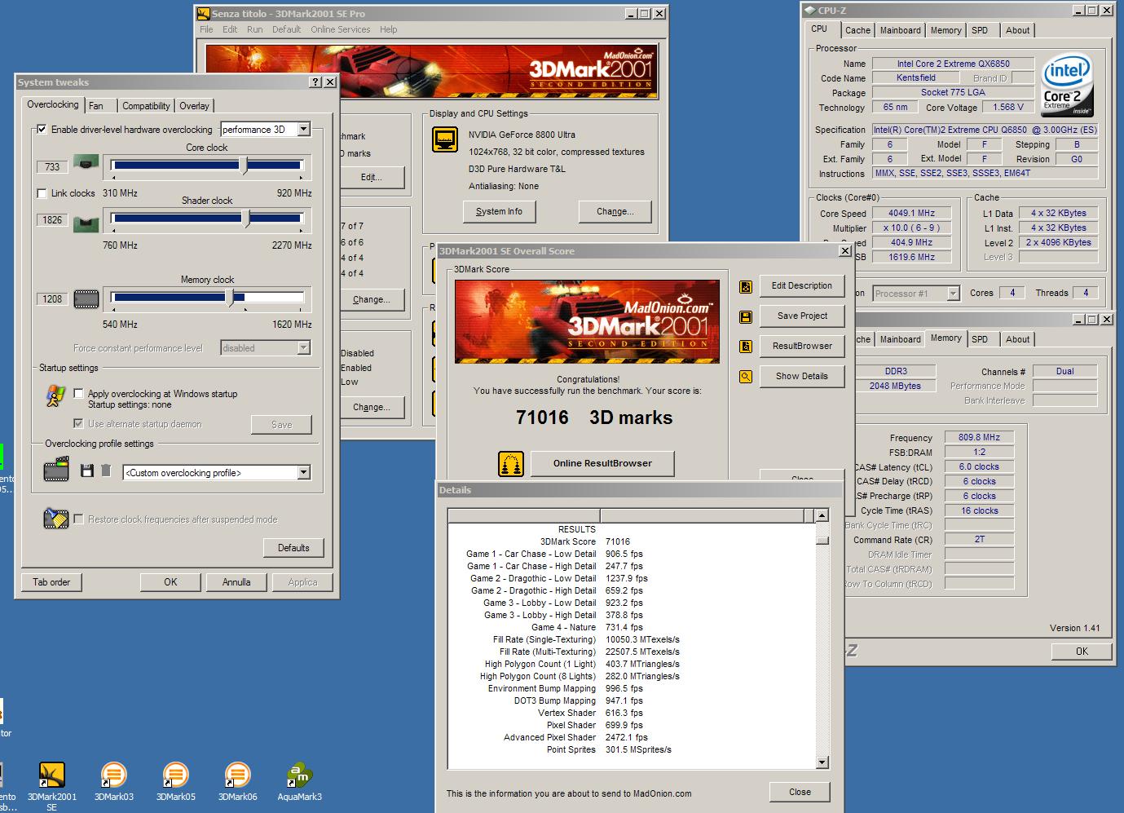Viewport: 1124px width, 813px height.
Task: Open the File menu in 3DMark2001
Action: click(206, 29)
